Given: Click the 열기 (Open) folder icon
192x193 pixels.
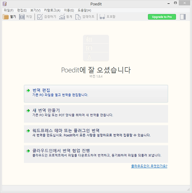Looking at the screenshot, I should tap(6, 17).
